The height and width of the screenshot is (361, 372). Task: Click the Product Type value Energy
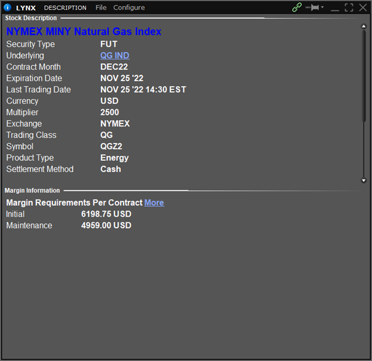coord(114,158)
